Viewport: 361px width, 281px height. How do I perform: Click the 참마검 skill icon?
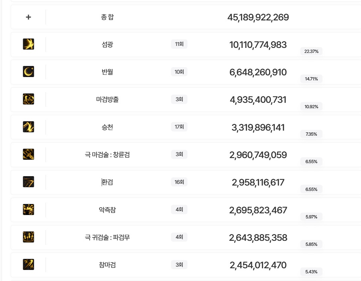point(28,265)
